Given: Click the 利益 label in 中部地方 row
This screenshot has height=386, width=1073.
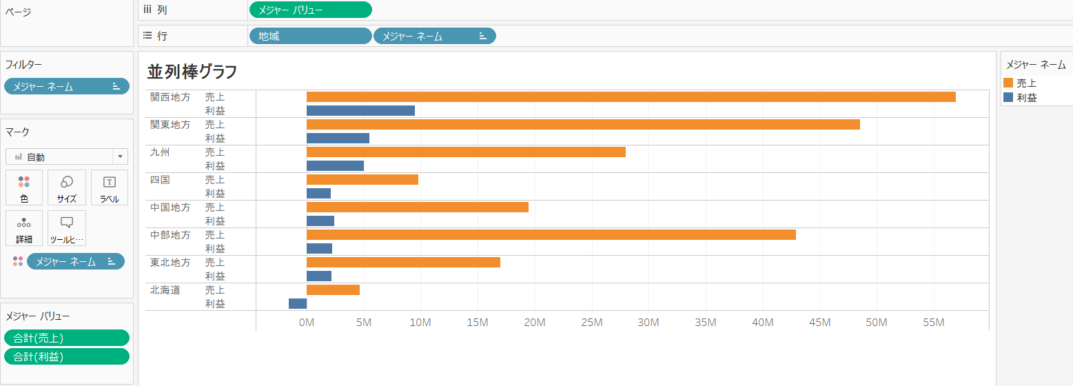Looking at the screenshot, I should (x=215, y=249).
